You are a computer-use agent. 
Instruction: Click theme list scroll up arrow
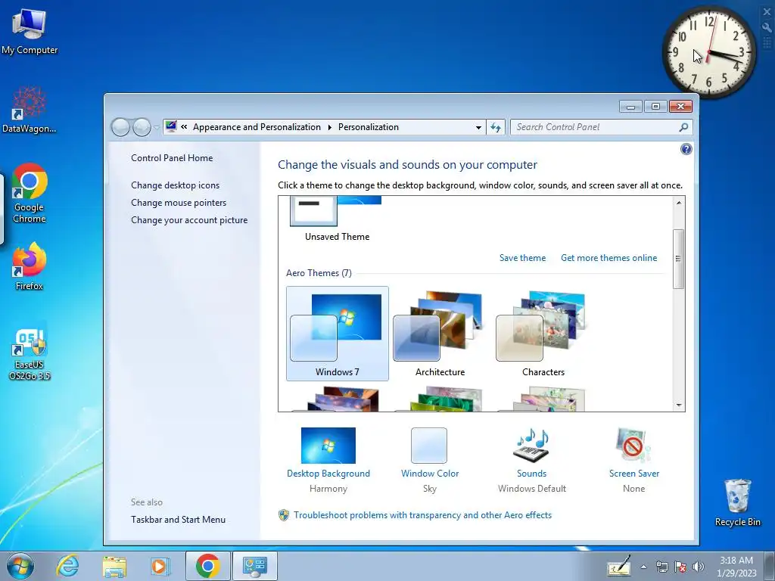point(679,203)
